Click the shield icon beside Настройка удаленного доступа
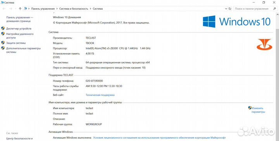 coord(3,34)
